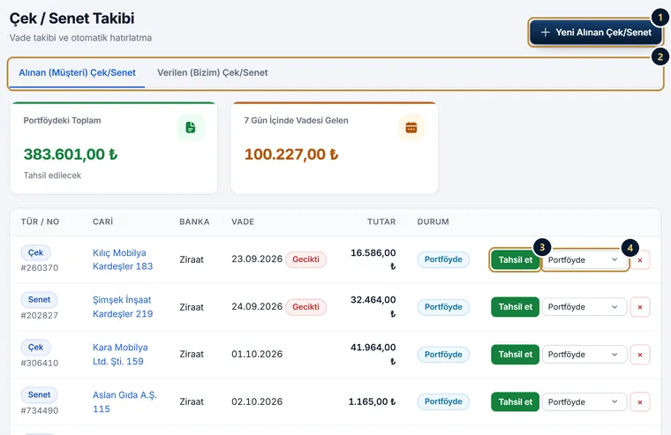Viewport: 671px width, 435px height.
Task: Click the due date 02.10.2026
Action: pos(257,401)
